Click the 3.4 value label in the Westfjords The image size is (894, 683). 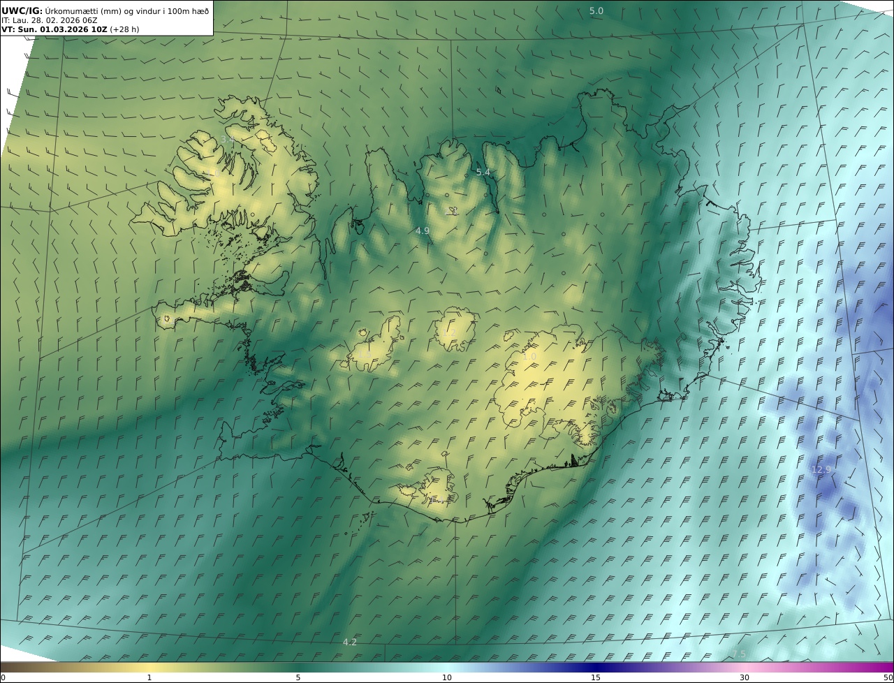(228, 139)
